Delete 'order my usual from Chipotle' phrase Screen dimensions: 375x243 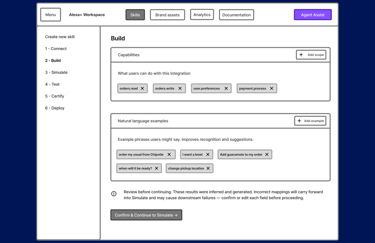click(169, 155)
